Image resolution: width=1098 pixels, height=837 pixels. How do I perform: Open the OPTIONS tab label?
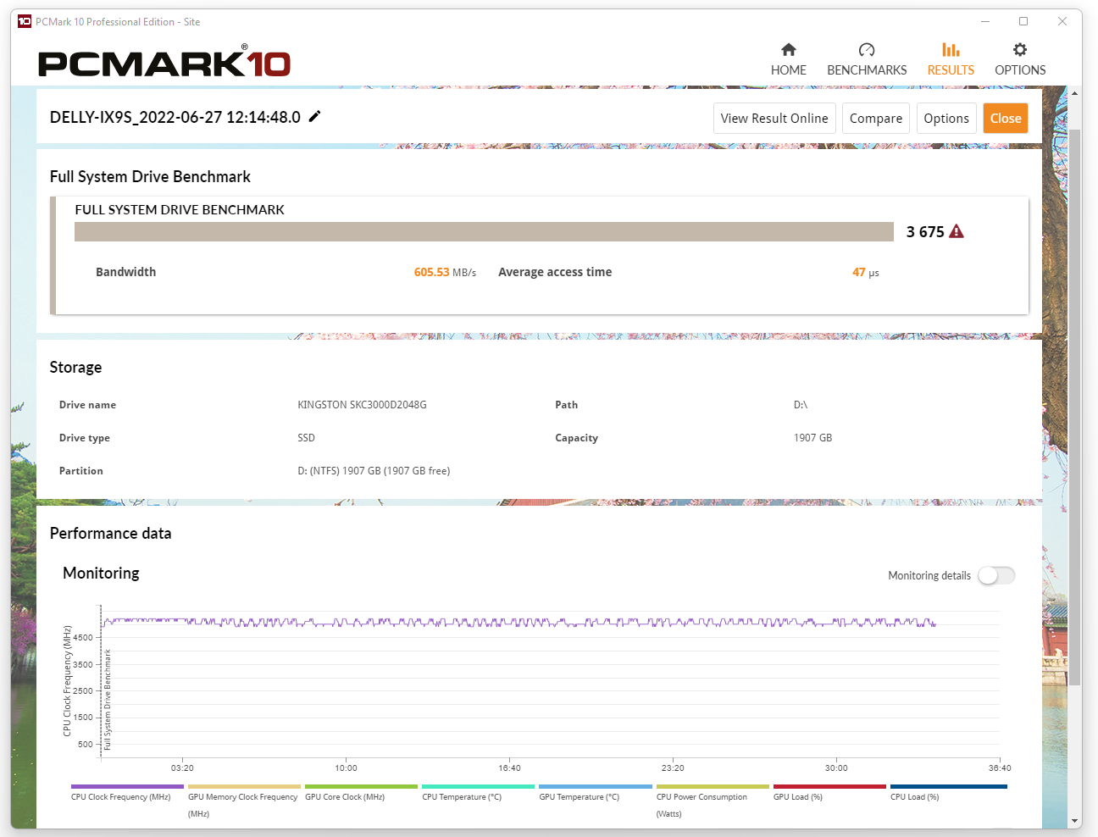1020,70
